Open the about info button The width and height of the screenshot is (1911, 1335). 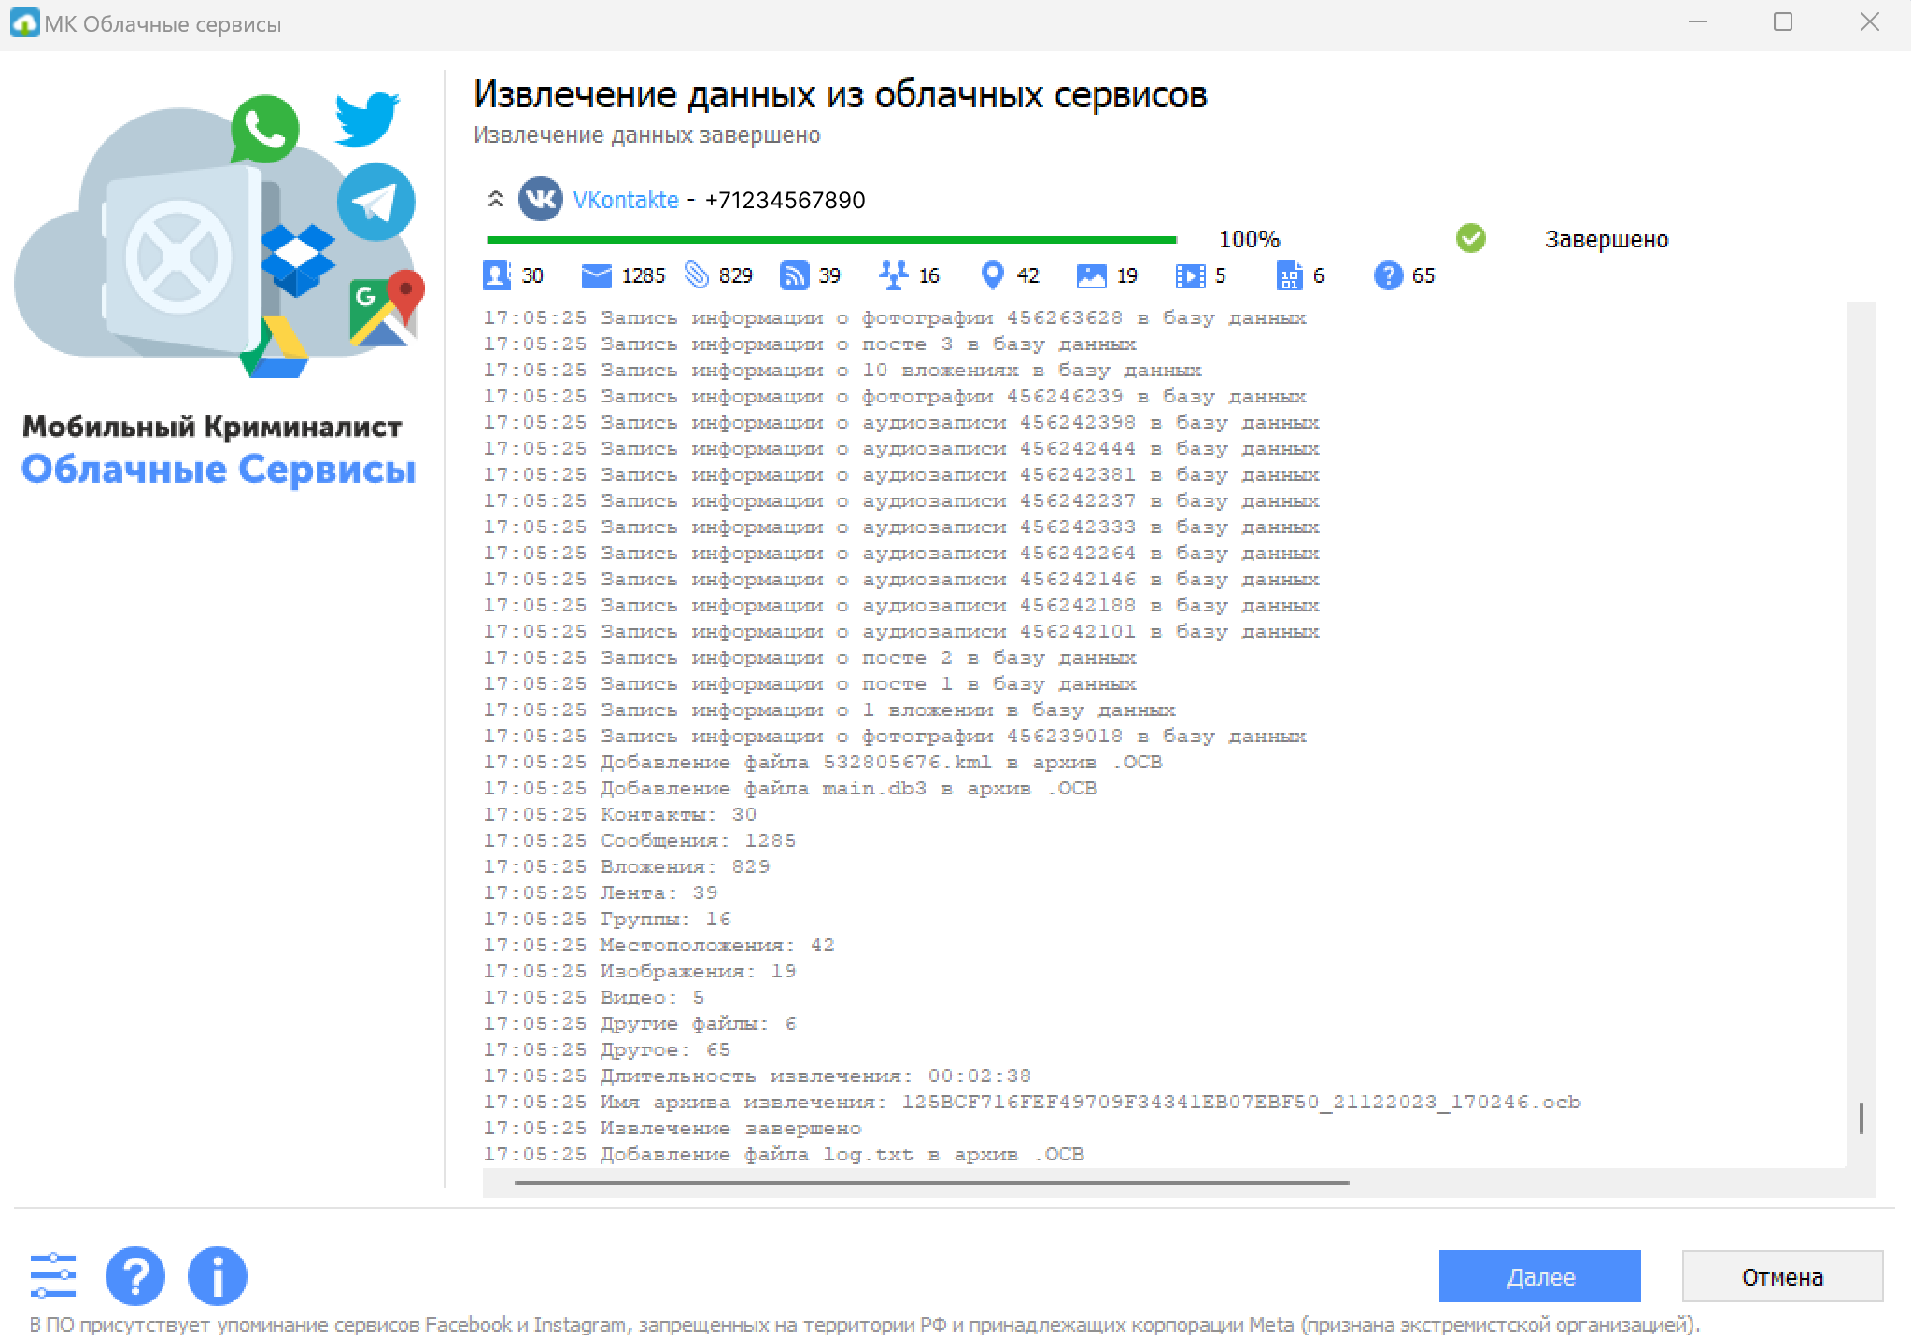[x=218, y=1276]
